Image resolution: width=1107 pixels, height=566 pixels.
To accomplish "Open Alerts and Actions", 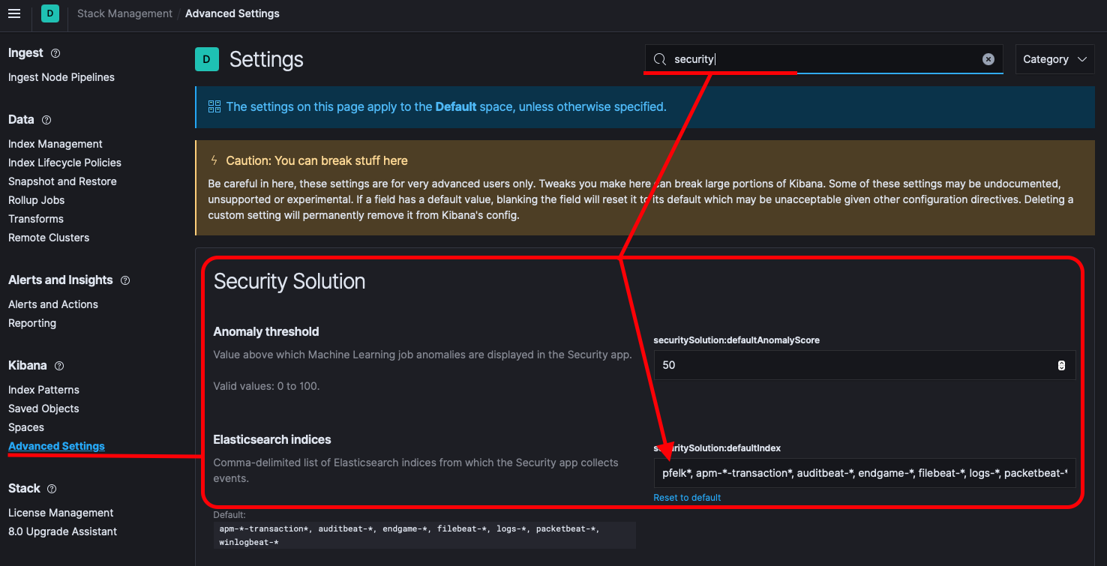I will (x=53, y=304).
